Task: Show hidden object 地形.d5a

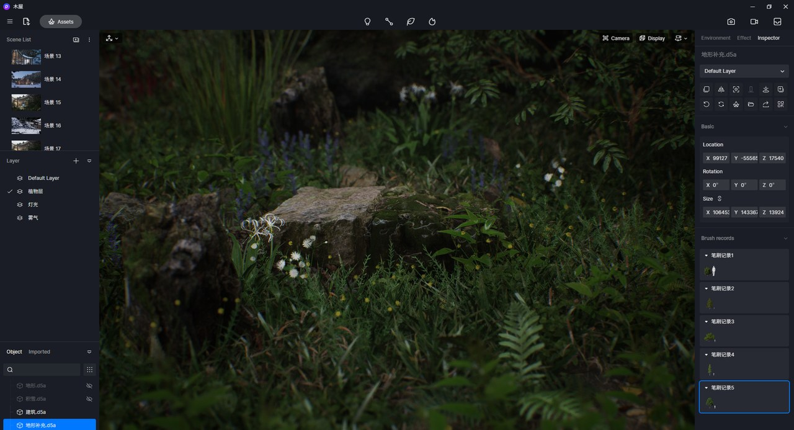Action: point(89,386)
